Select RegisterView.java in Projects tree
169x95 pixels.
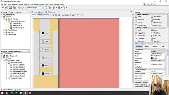(x=18, y=28)
